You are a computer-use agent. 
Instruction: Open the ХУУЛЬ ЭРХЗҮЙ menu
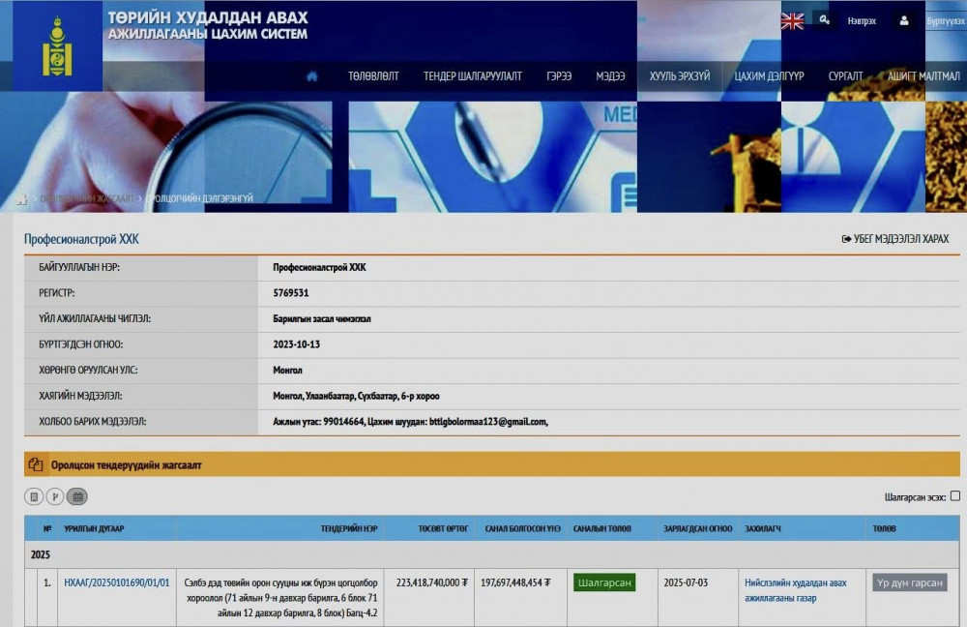click(680, 75)
